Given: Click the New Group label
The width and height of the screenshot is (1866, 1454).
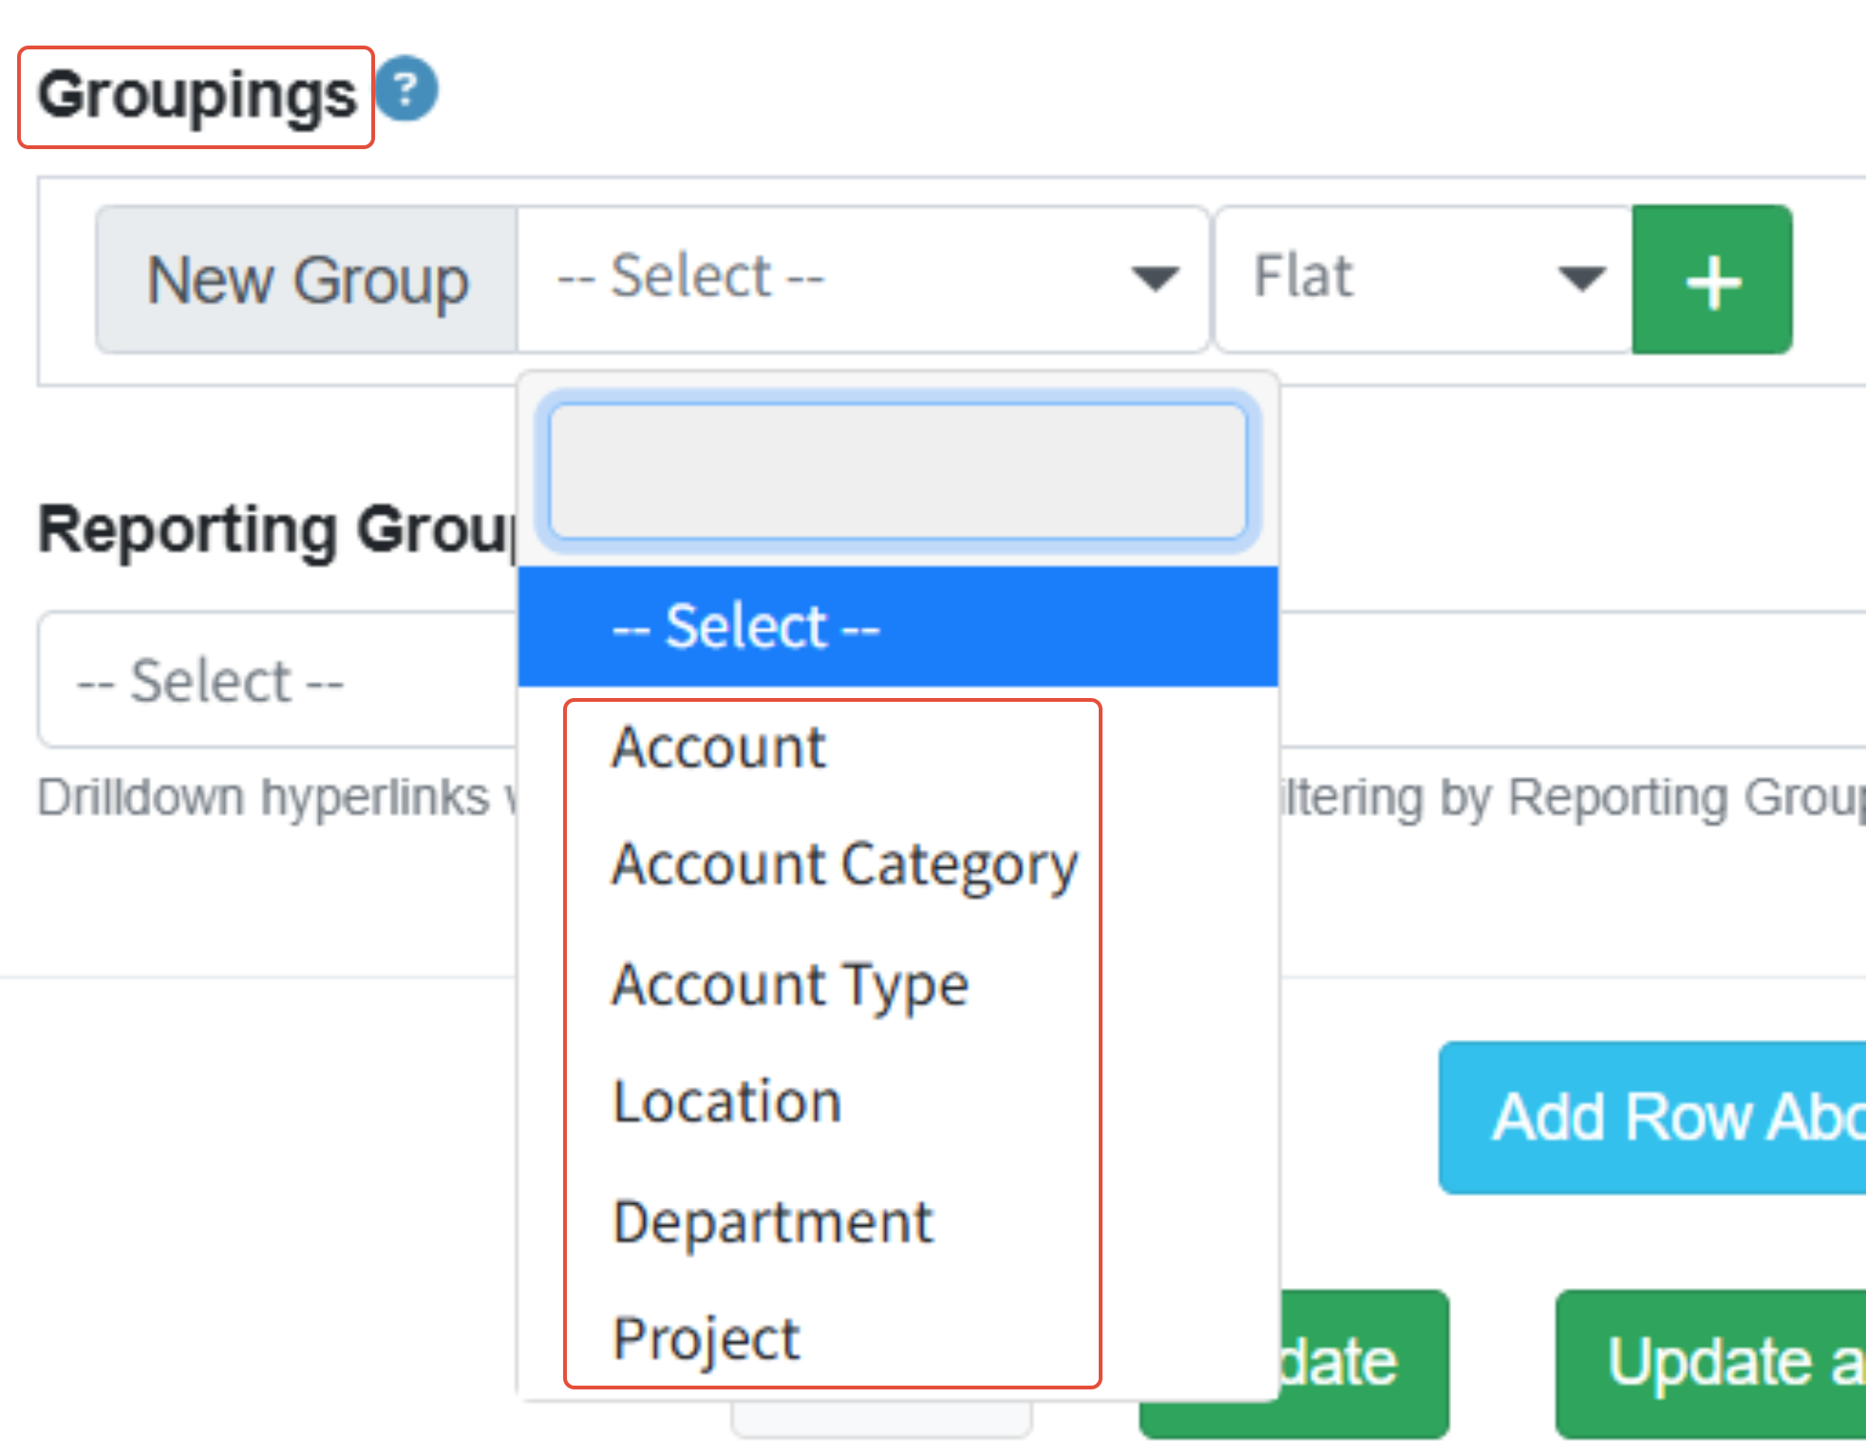Looking at the screenshot, I should (x=307, y=280).
